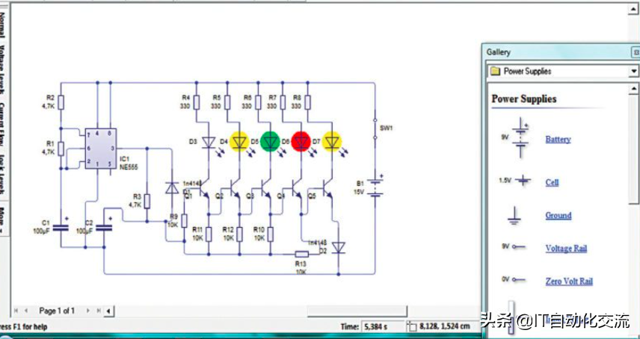The image size is (640, 339).
Task: Collapse the Gallery panel with its title button
Action: (x=636, y=52)
